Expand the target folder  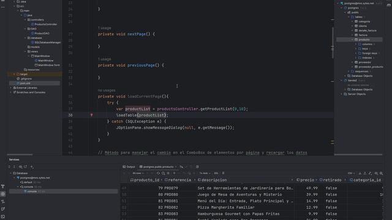[x=14, y=74]
